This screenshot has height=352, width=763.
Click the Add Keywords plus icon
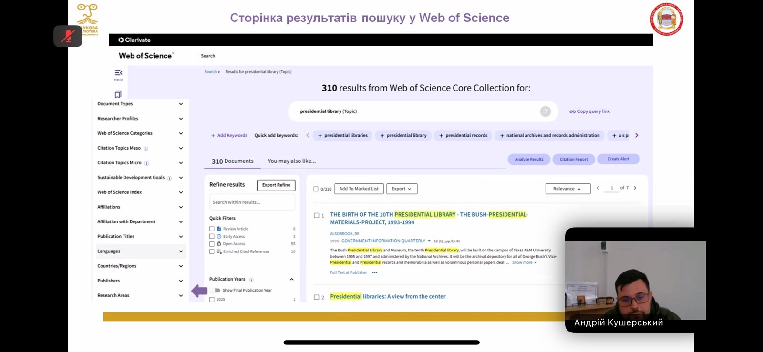pos(213,136)
